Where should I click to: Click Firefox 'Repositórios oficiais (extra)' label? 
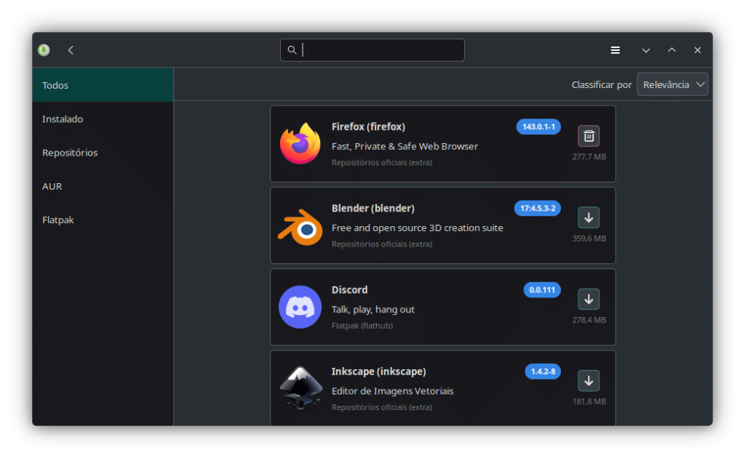click(x=382, y=162)
